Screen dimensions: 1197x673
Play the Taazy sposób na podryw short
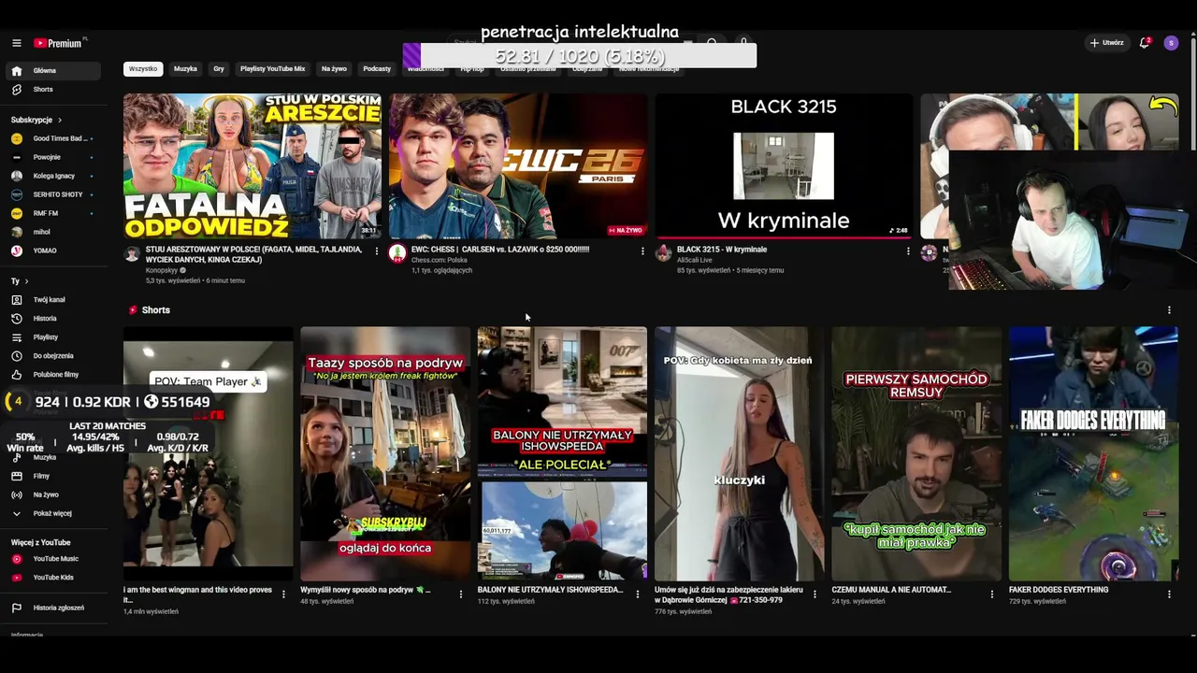[x=385, y=453]
